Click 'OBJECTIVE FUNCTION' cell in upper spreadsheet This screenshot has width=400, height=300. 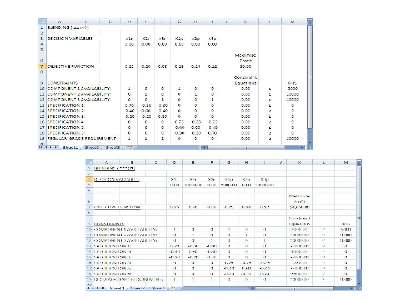point(71,66)
